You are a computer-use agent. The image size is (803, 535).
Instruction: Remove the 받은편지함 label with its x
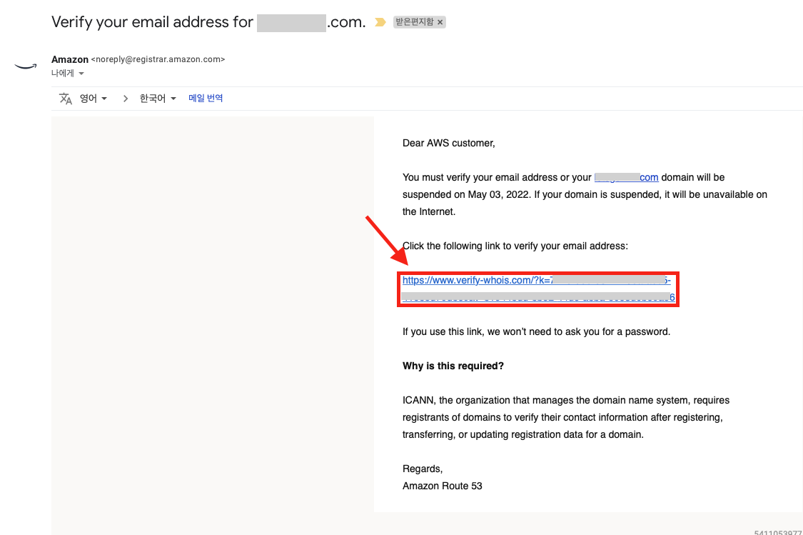440,22
